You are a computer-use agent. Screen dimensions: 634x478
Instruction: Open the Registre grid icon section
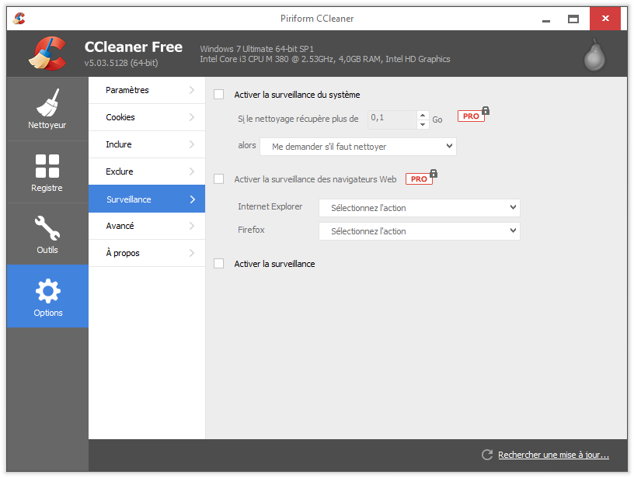[47, 171]
